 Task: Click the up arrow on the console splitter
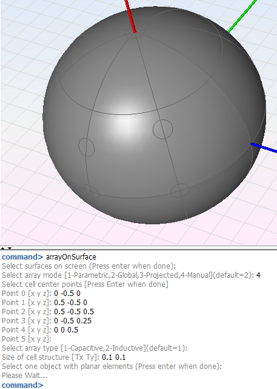[2, 248]
